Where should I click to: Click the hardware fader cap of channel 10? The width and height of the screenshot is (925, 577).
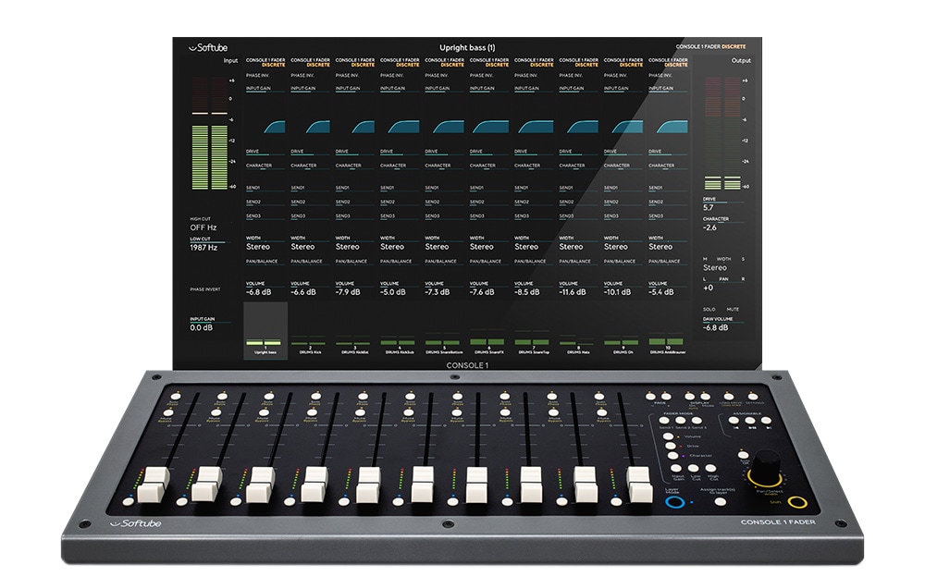pos(639,485)
